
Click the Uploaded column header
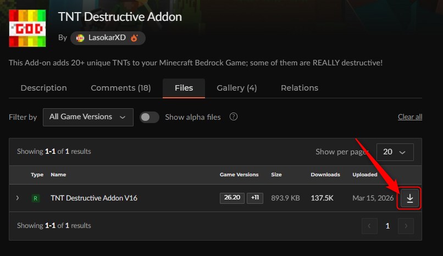tap(365, 175)
